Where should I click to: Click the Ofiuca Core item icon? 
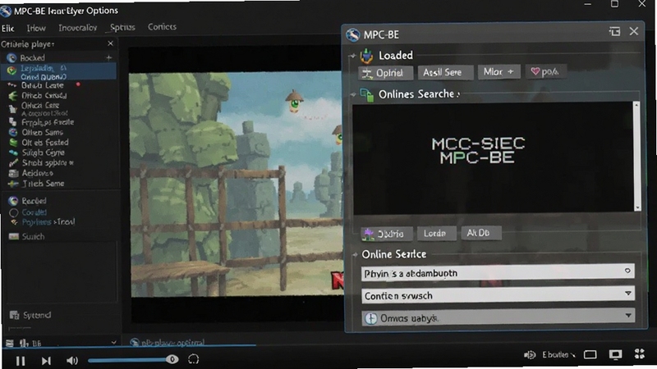[x=13, y=109]
